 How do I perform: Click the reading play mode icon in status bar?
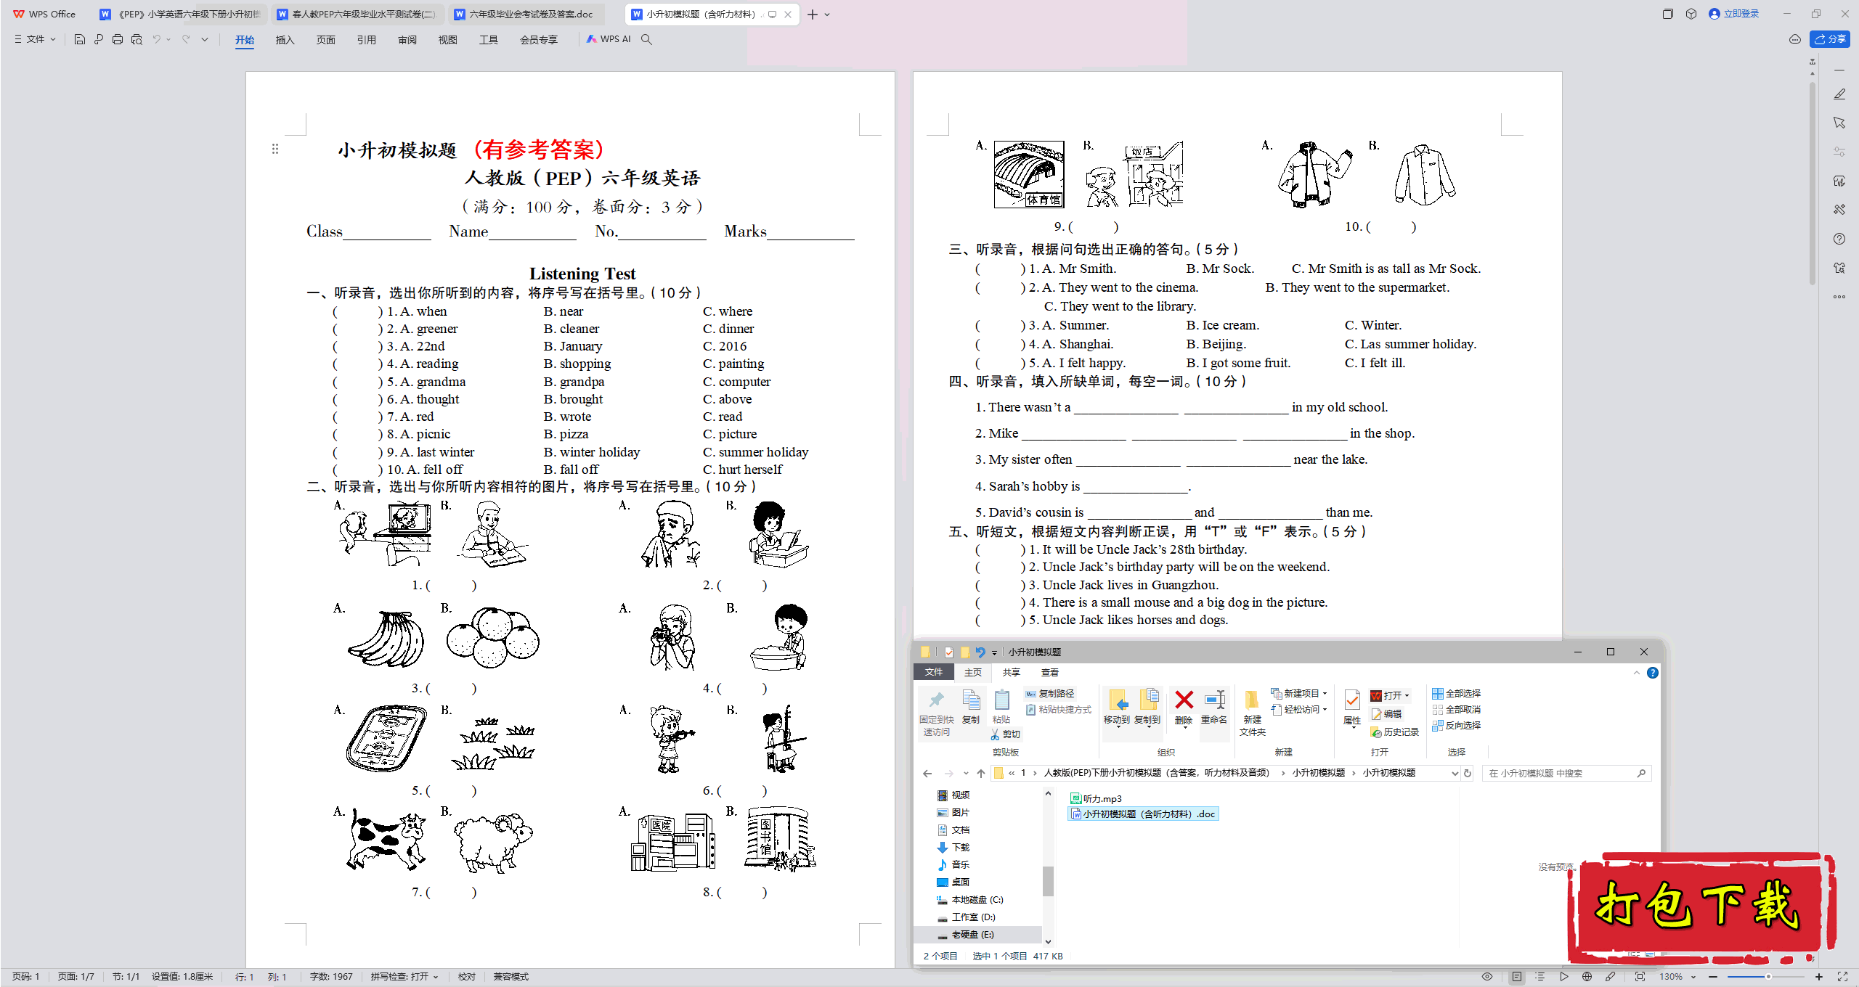[x=1563, y=977]
